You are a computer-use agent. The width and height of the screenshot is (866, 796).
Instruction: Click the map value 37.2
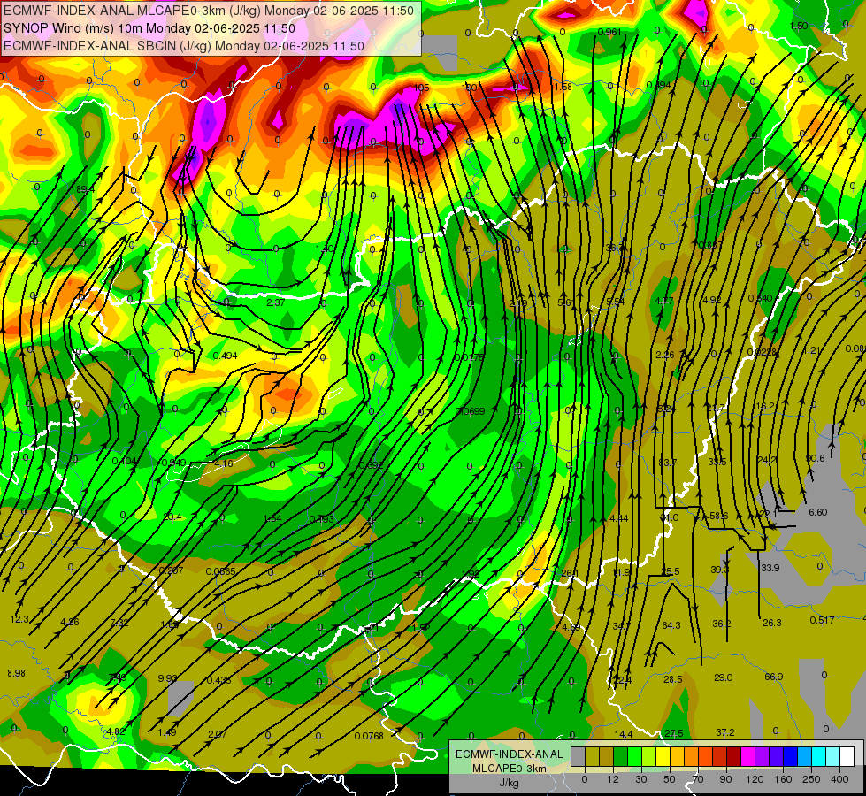(x=725, y=732)
